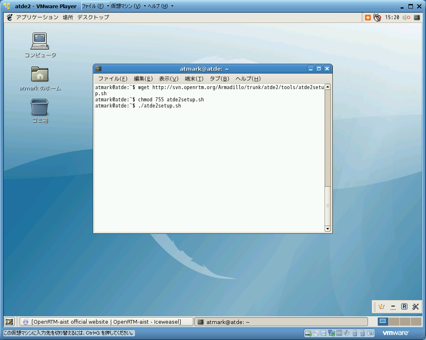Click the scissors tools icon near bottom right

415,306
